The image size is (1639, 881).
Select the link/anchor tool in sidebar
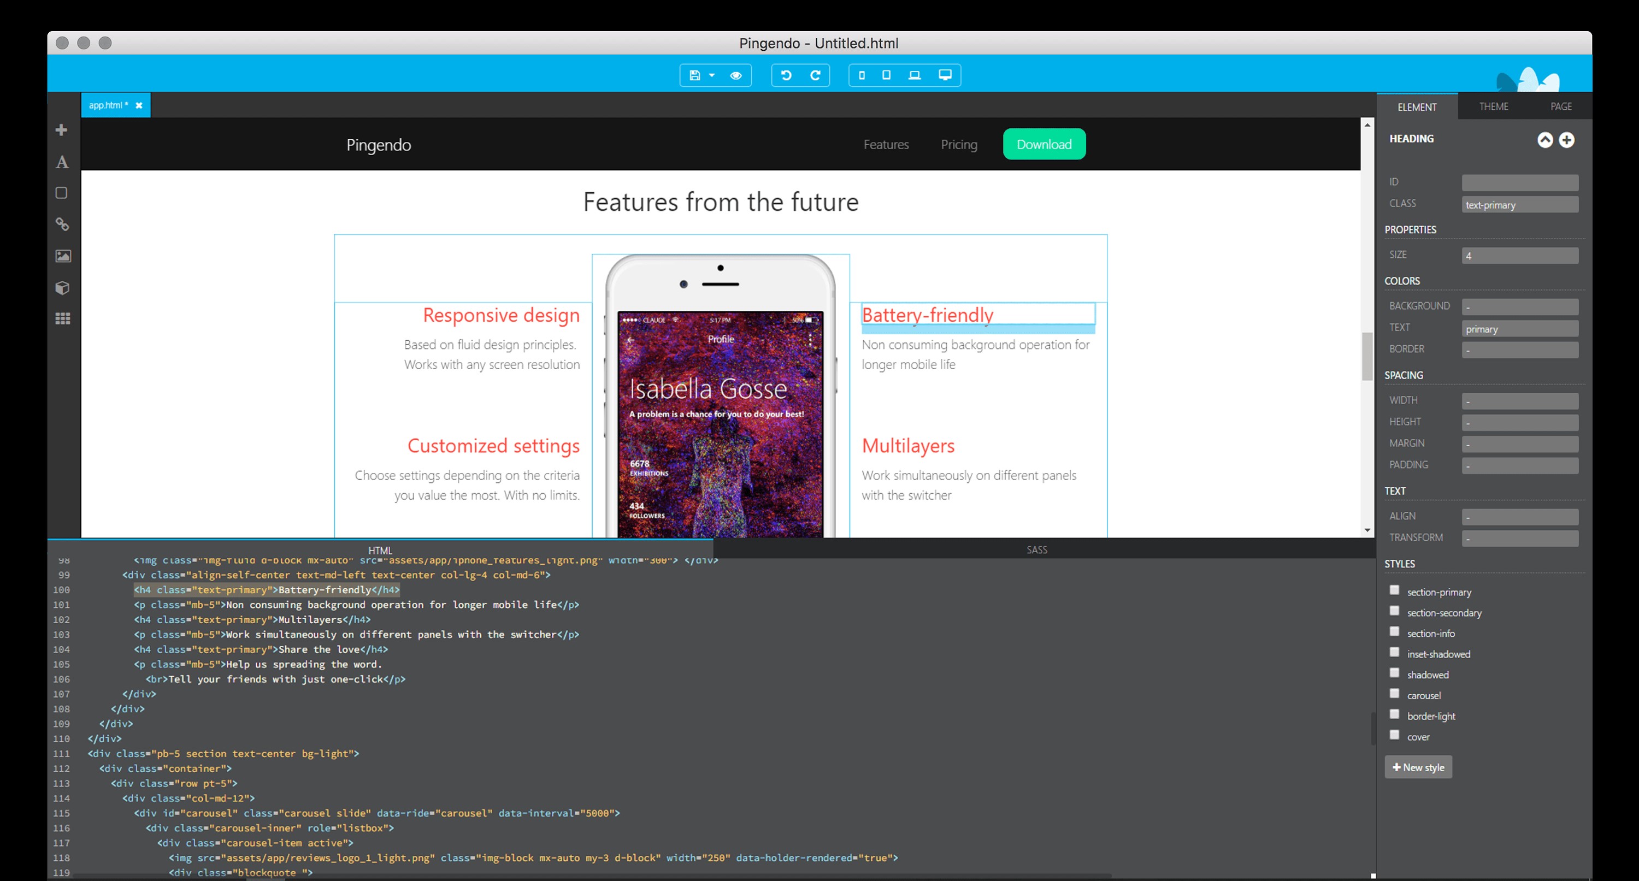pos(62,224)
